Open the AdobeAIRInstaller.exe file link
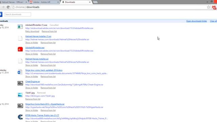 [x=35, y=48]
